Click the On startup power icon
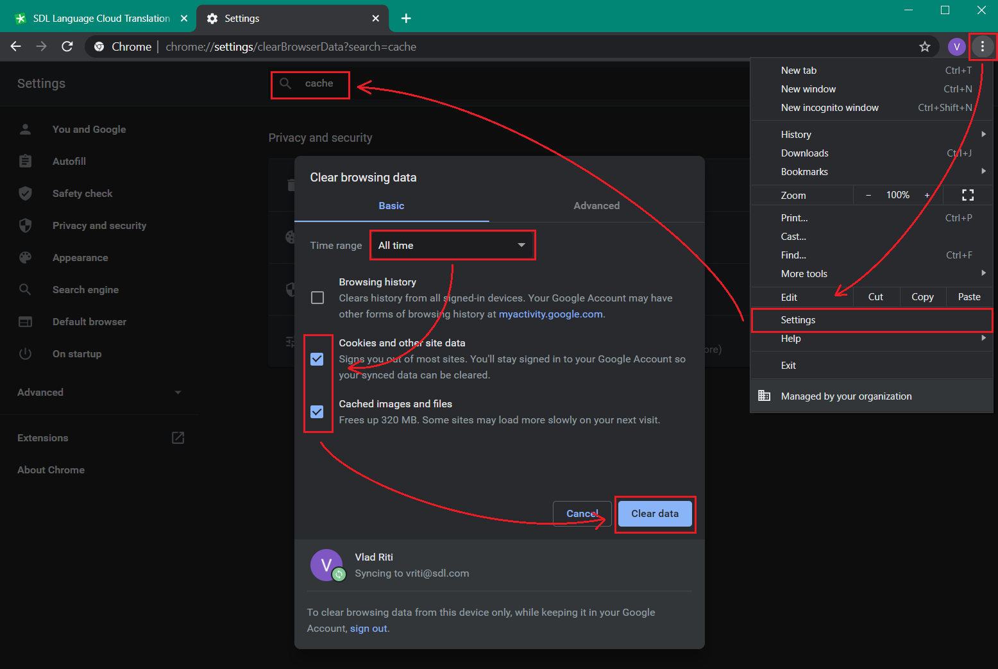Image resolution: width=998 pixels, height=669 pixels. [26, 353]
